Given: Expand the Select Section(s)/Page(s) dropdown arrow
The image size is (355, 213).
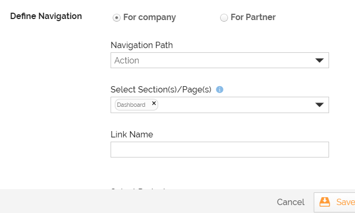Looking at the screenshot, I should tap(320, 105).
